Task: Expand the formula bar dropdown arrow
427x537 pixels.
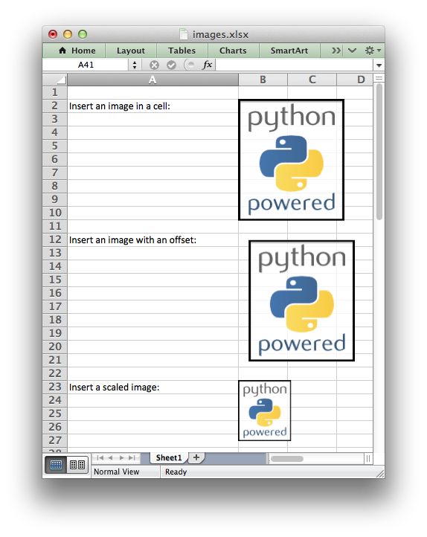Action: [379, 65]
